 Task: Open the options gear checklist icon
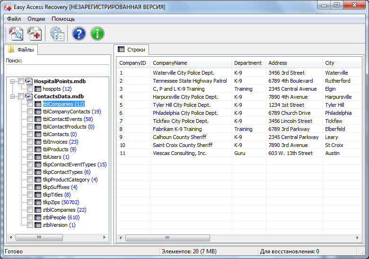57,34
